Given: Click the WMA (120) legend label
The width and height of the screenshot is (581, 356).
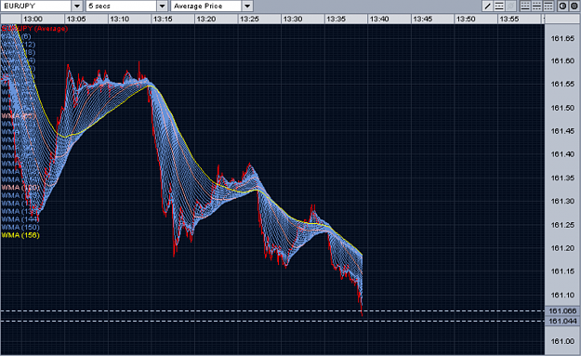Looking at the screenshot, I should click(20, 188).
